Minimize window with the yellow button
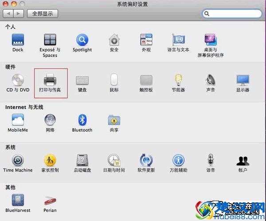The image size is (266, 221). click(14, 4)
